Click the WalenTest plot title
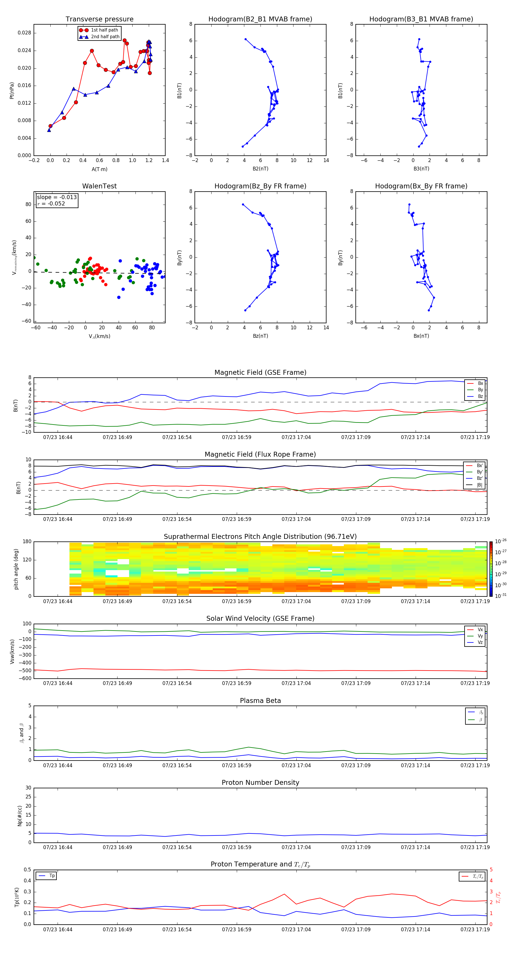This screenshot has width=521, height=955. [99, 186]
